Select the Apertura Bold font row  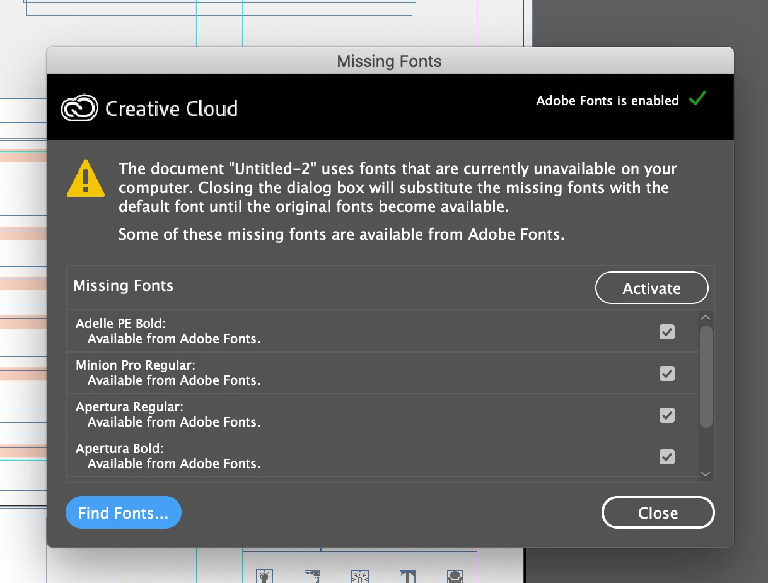382,456
